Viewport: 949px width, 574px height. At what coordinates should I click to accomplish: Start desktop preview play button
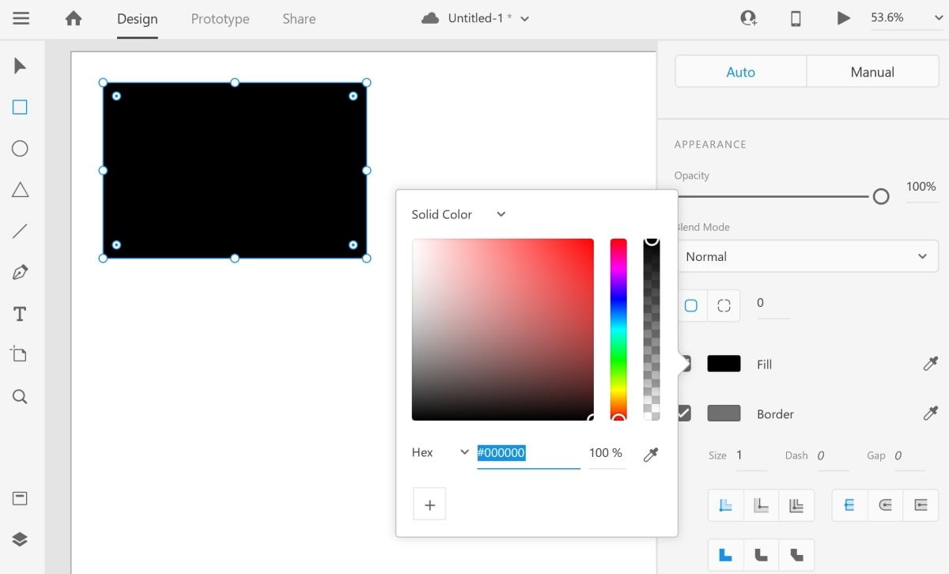tap(844, 17)
